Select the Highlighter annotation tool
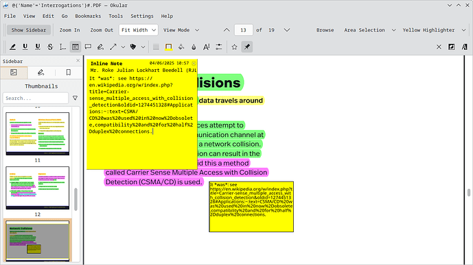473x265 pixels. (12, 47)
